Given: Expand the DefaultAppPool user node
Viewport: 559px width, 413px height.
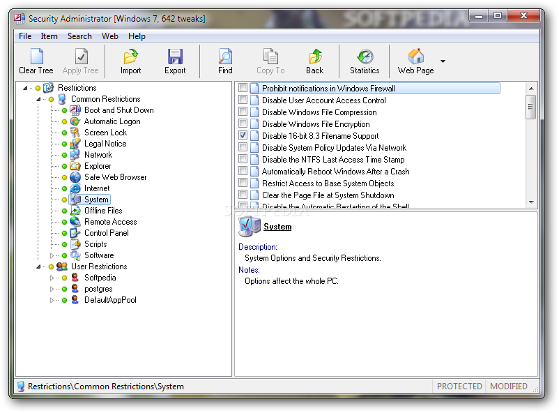Looking at the screenshot, I should click(x=52, y=300).
